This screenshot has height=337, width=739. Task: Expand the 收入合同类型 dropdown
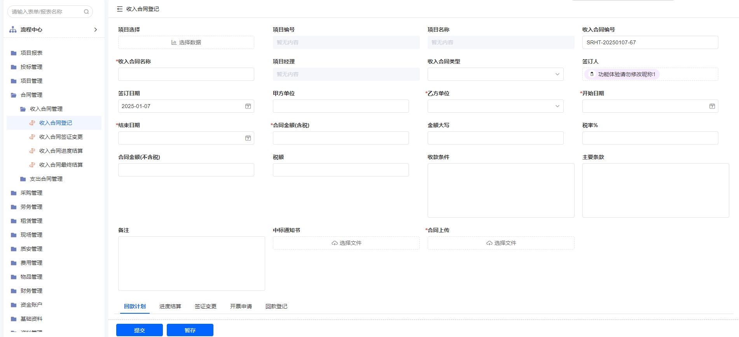557,74
